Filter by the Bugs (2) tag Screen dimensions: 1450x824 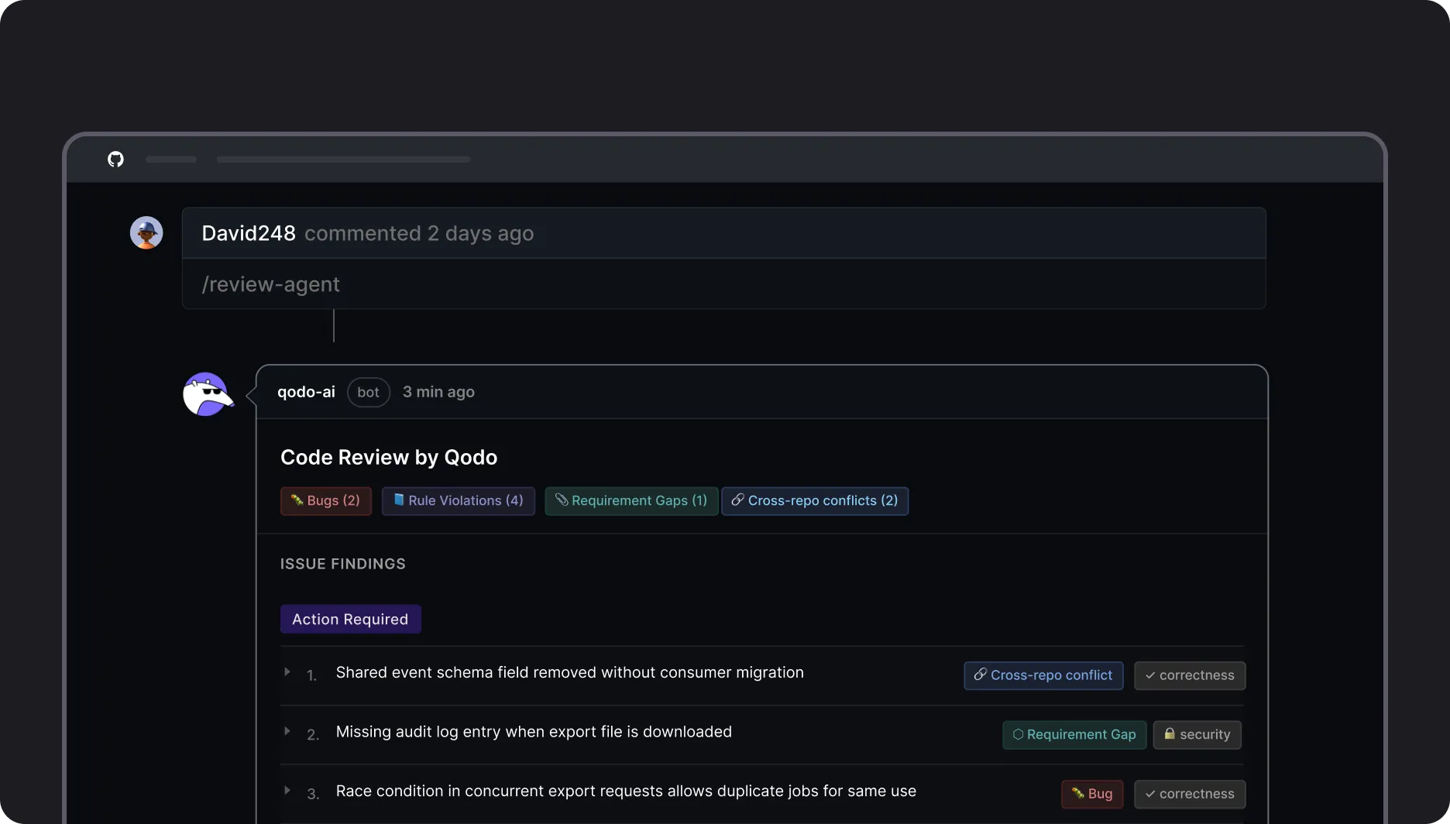[x=326, y=501]
